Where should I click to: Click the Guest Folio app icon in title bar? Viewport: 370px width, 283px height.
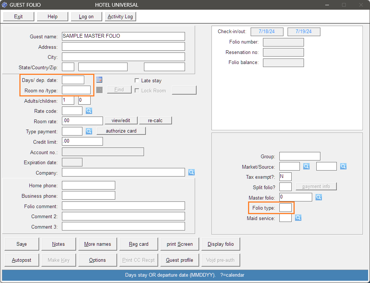4,5
